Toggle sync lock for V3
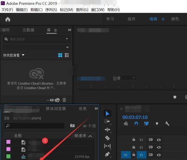187x160 pixels. pos(151,140)
